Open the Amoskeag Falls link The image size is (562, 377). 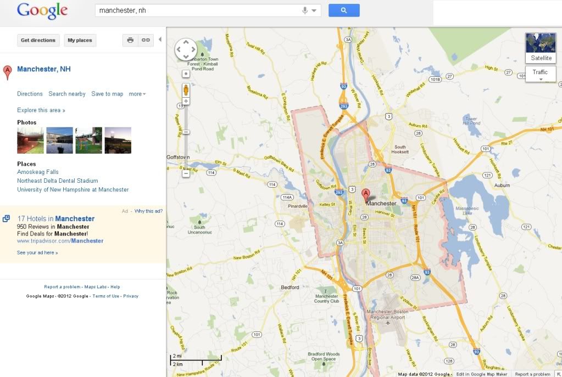point(38,172)
